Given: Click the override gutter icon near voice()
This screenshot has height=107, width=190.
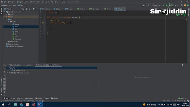Looking at the screenshot, I should 43,23.
